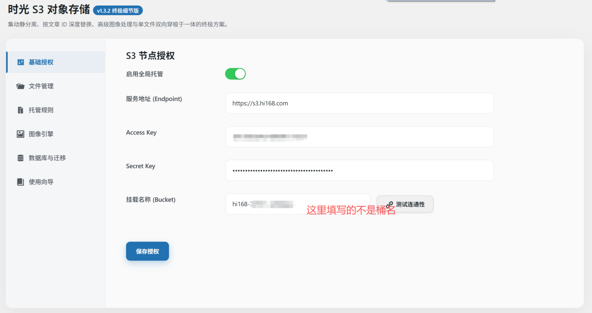Click the S3 节点授权 section heading
592x313 pixels.
(x=150, y=56)
